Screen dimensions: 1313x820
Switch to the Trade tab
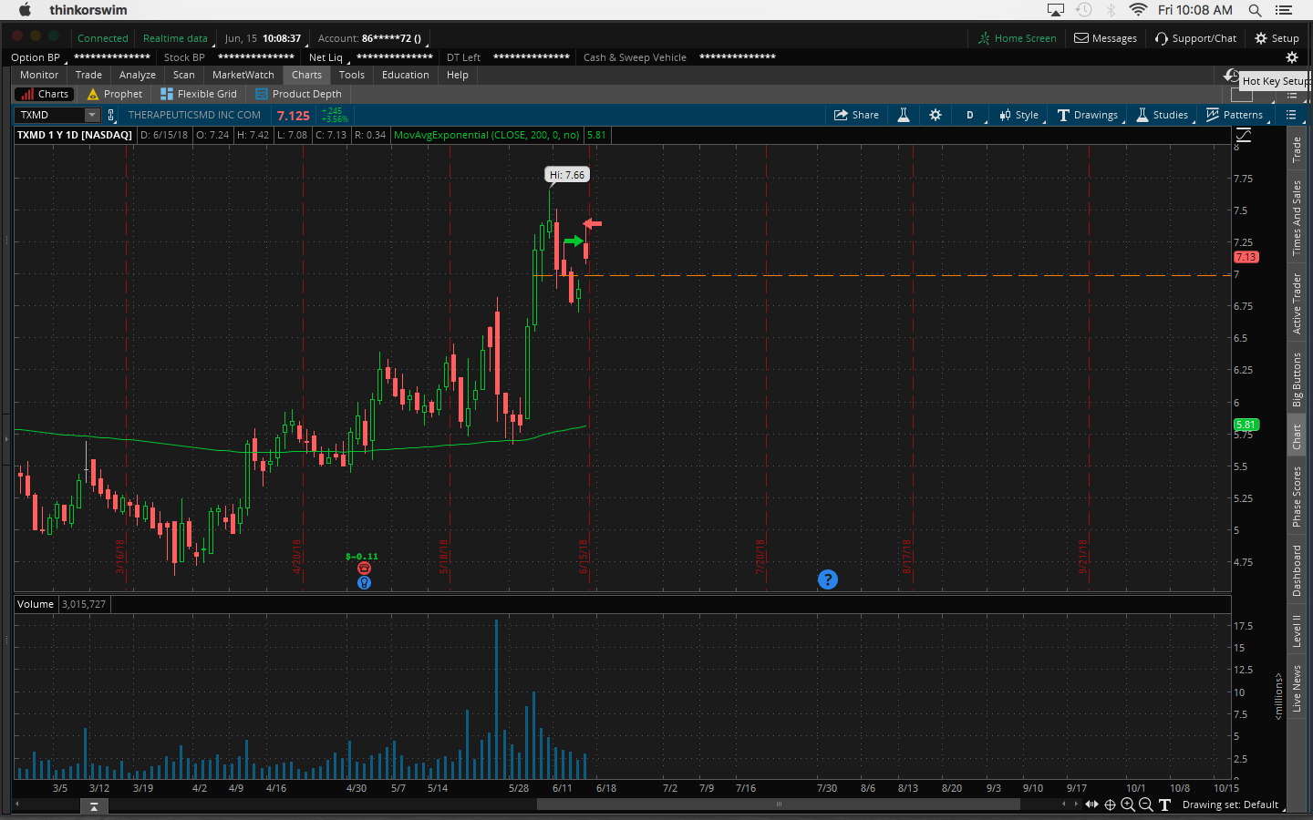pyautogui.click(x=88, y=75)
